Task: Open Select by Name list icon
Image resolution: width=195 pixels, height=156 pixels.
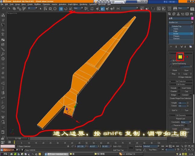Action: 45,8
